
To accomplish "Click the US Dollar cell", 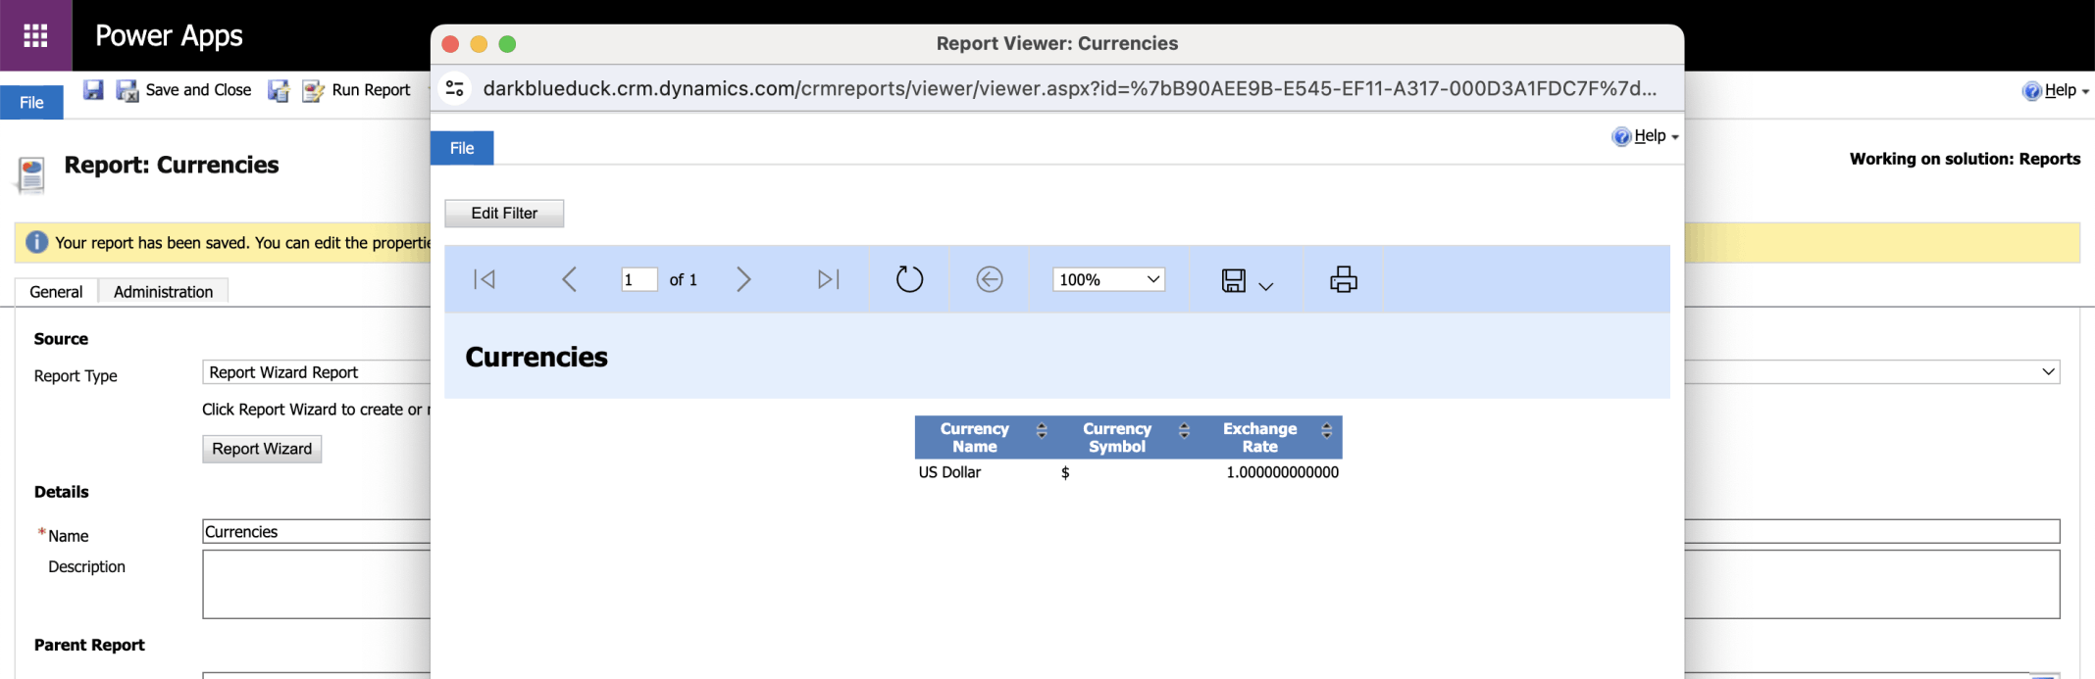I will 949,472.
